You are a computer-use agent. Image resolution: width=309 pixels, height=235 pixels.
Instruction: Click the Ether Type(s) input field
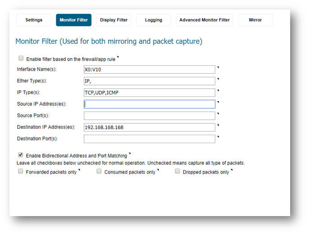(149, 81)
